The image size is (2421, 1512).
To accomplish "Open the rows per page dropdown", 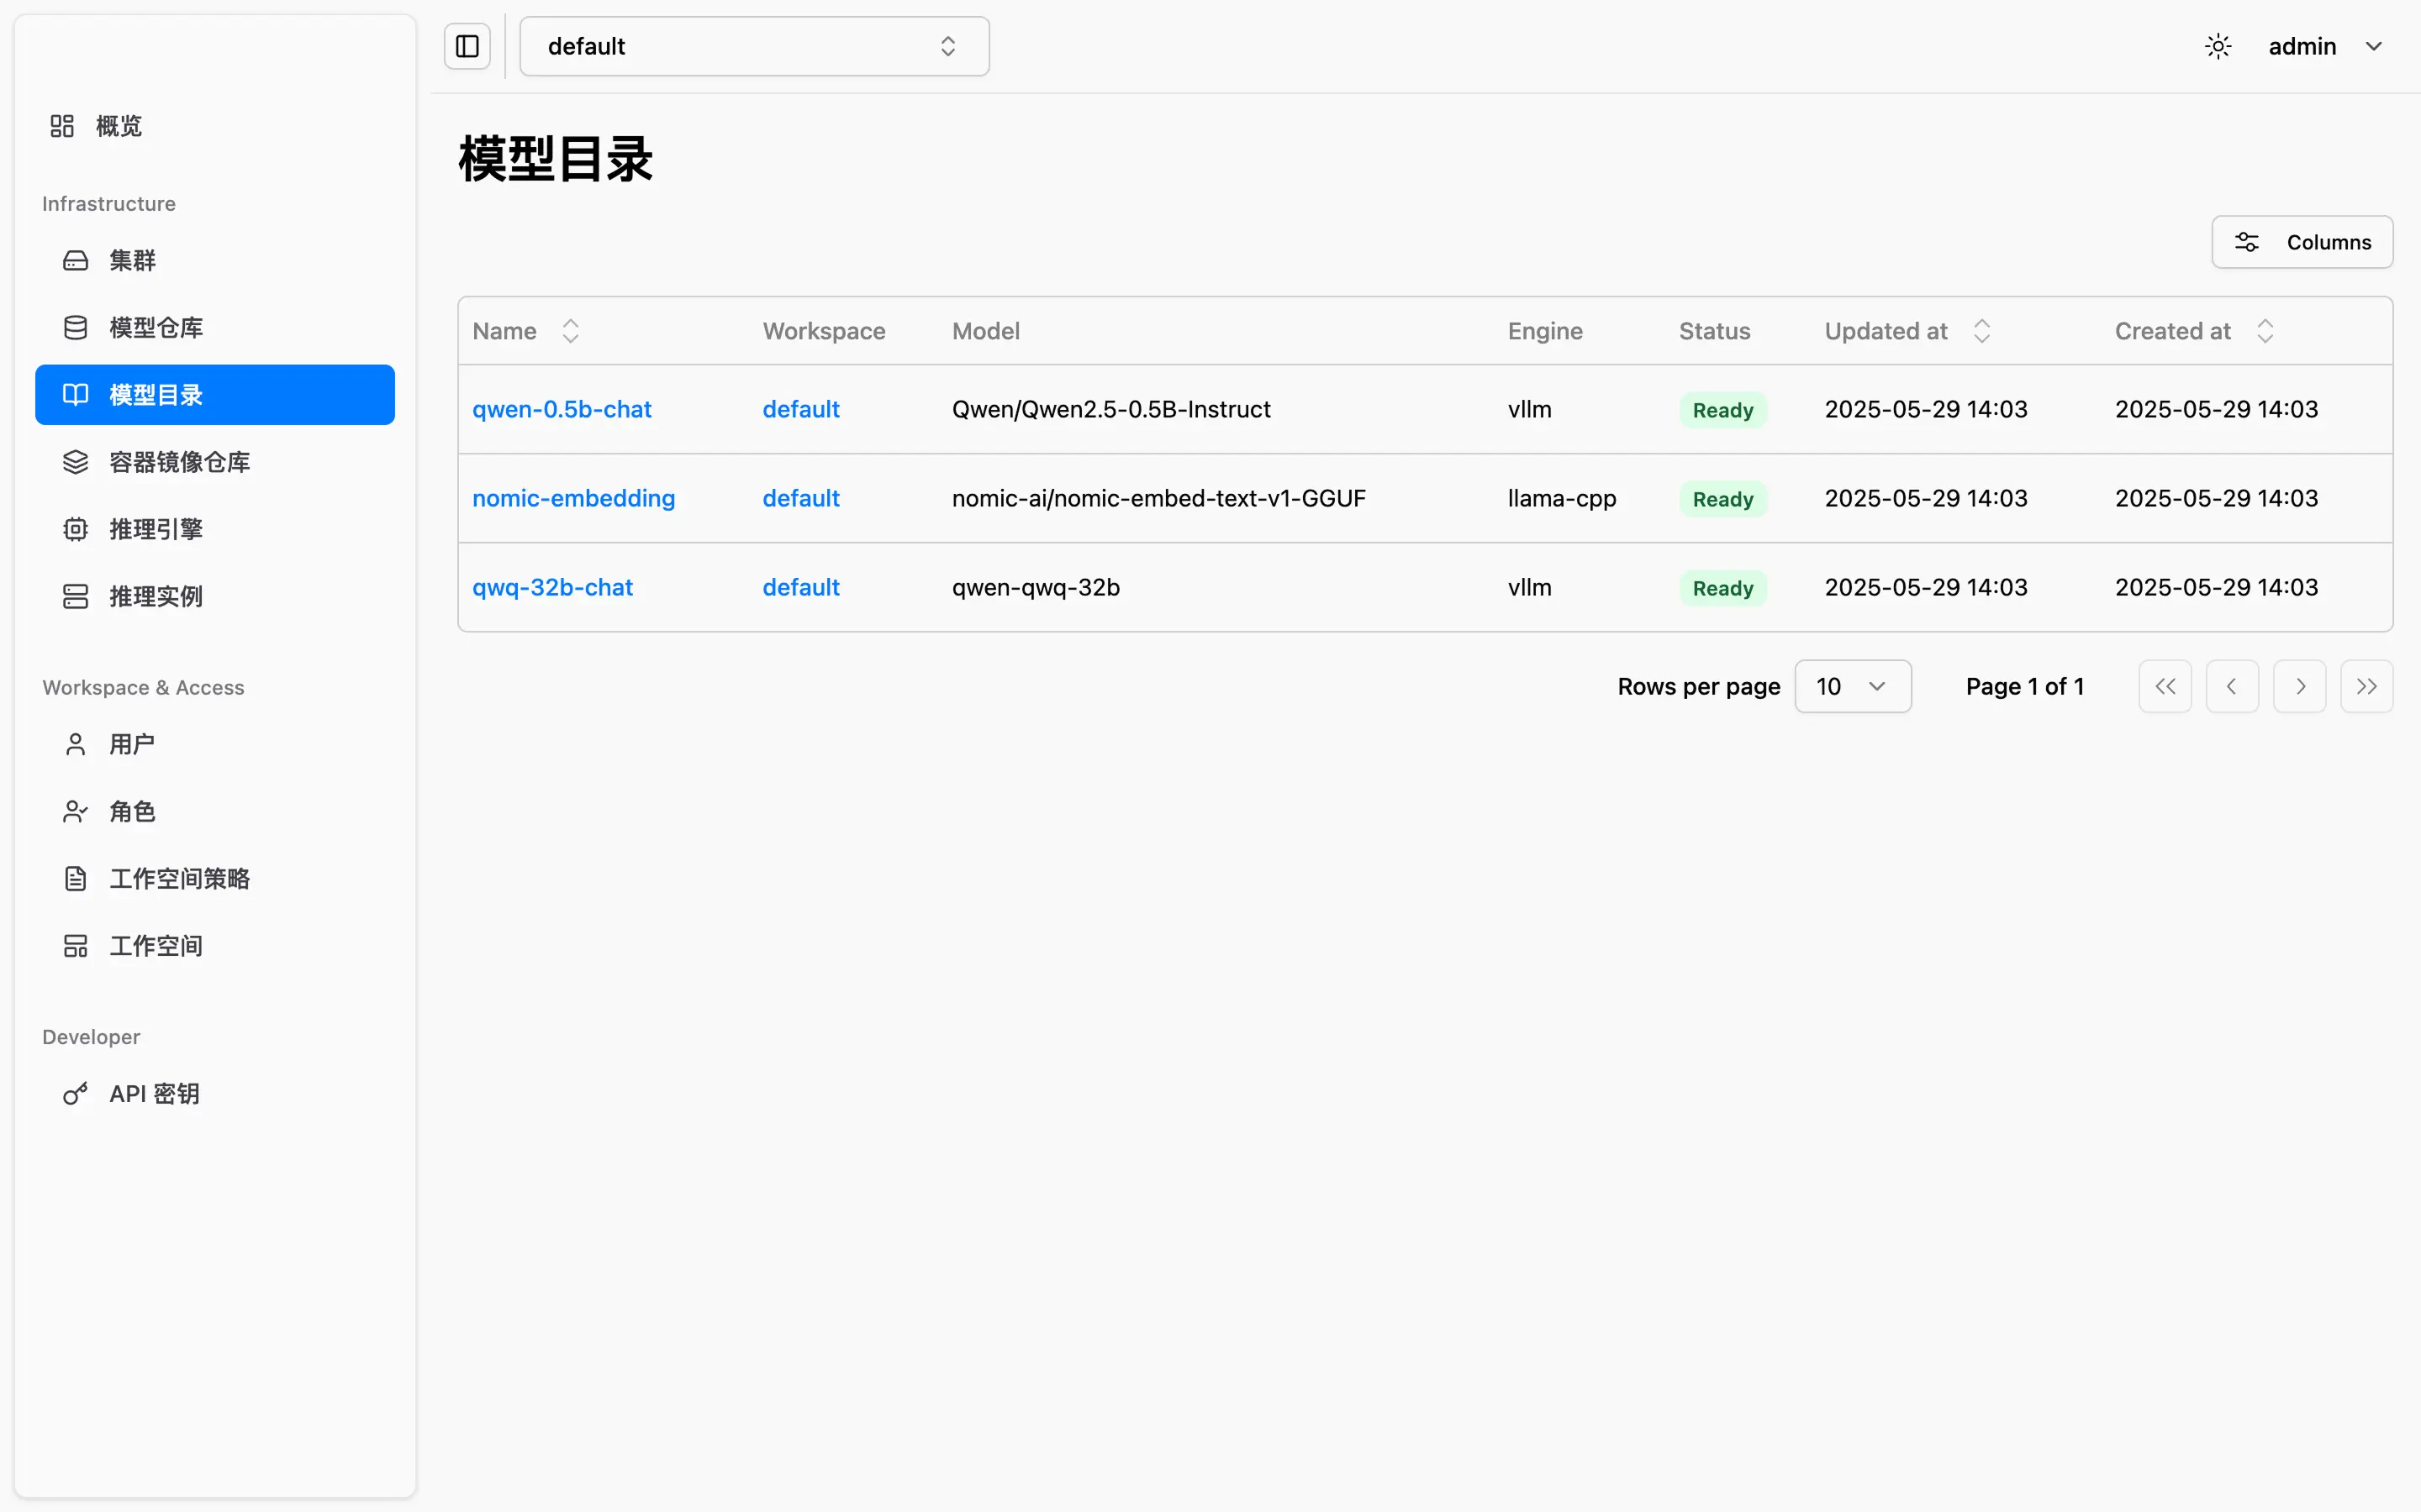I will pyautogui.click(x=1852, y=686).
